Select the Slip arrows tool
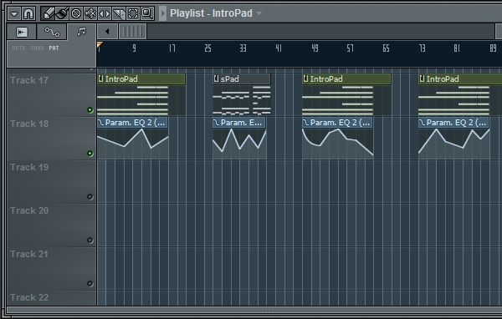 pyautogui.click(x=105, y=13)
